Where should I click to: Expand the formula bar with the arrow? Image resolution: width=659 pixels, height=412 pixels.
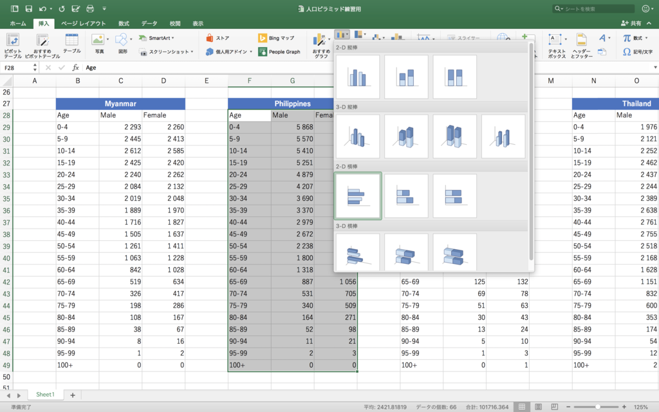pyautogui.click(x=655, y=67)
